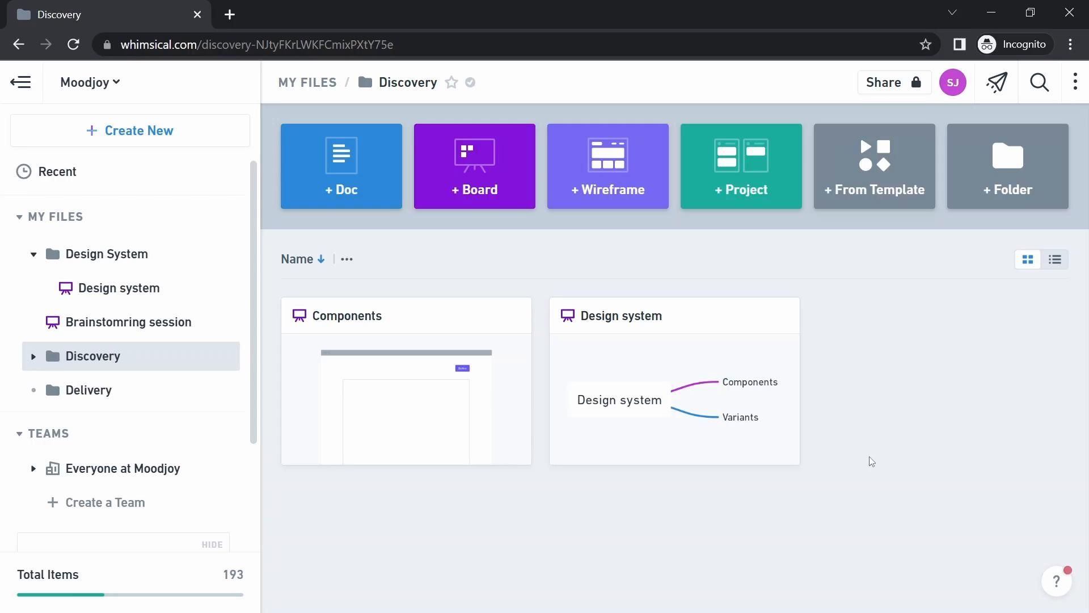The width and height of the screenshot is (1089, 613).
Task: Open the three-dot app menu
Action: tap(1075, 82)
